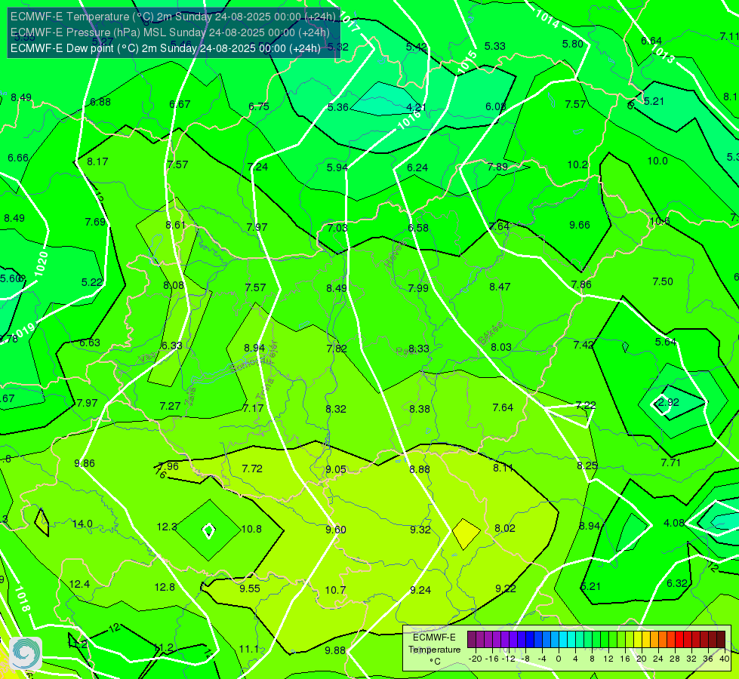Click the 1018 isobar label
The image size is (739, 679).
(22, 599)
